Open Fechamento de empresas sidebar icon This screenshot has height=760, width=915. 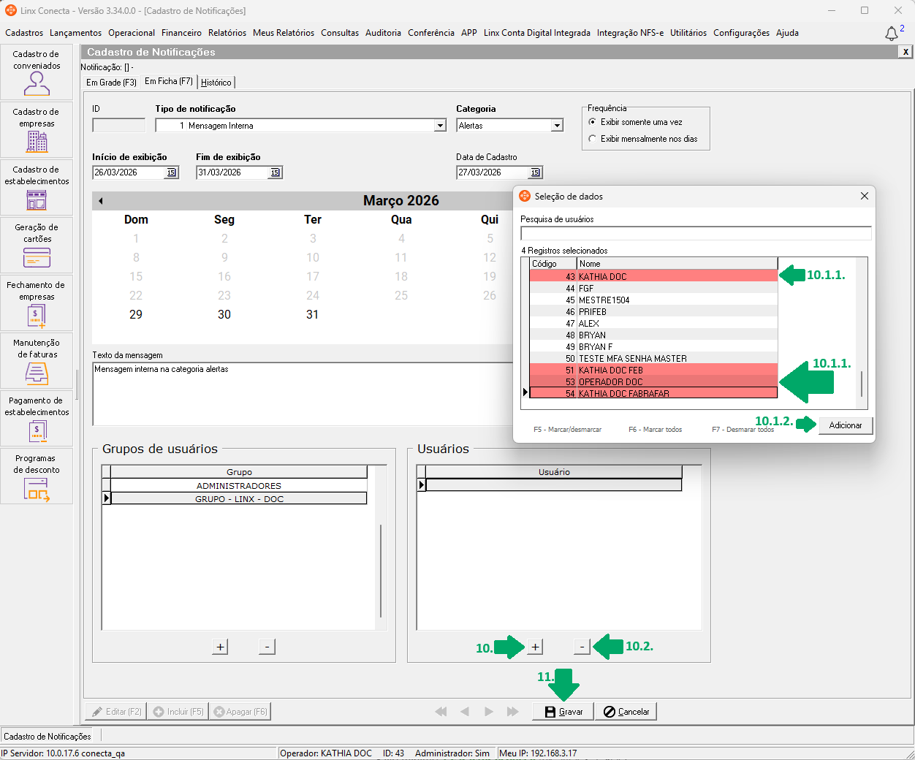point(37,303)
